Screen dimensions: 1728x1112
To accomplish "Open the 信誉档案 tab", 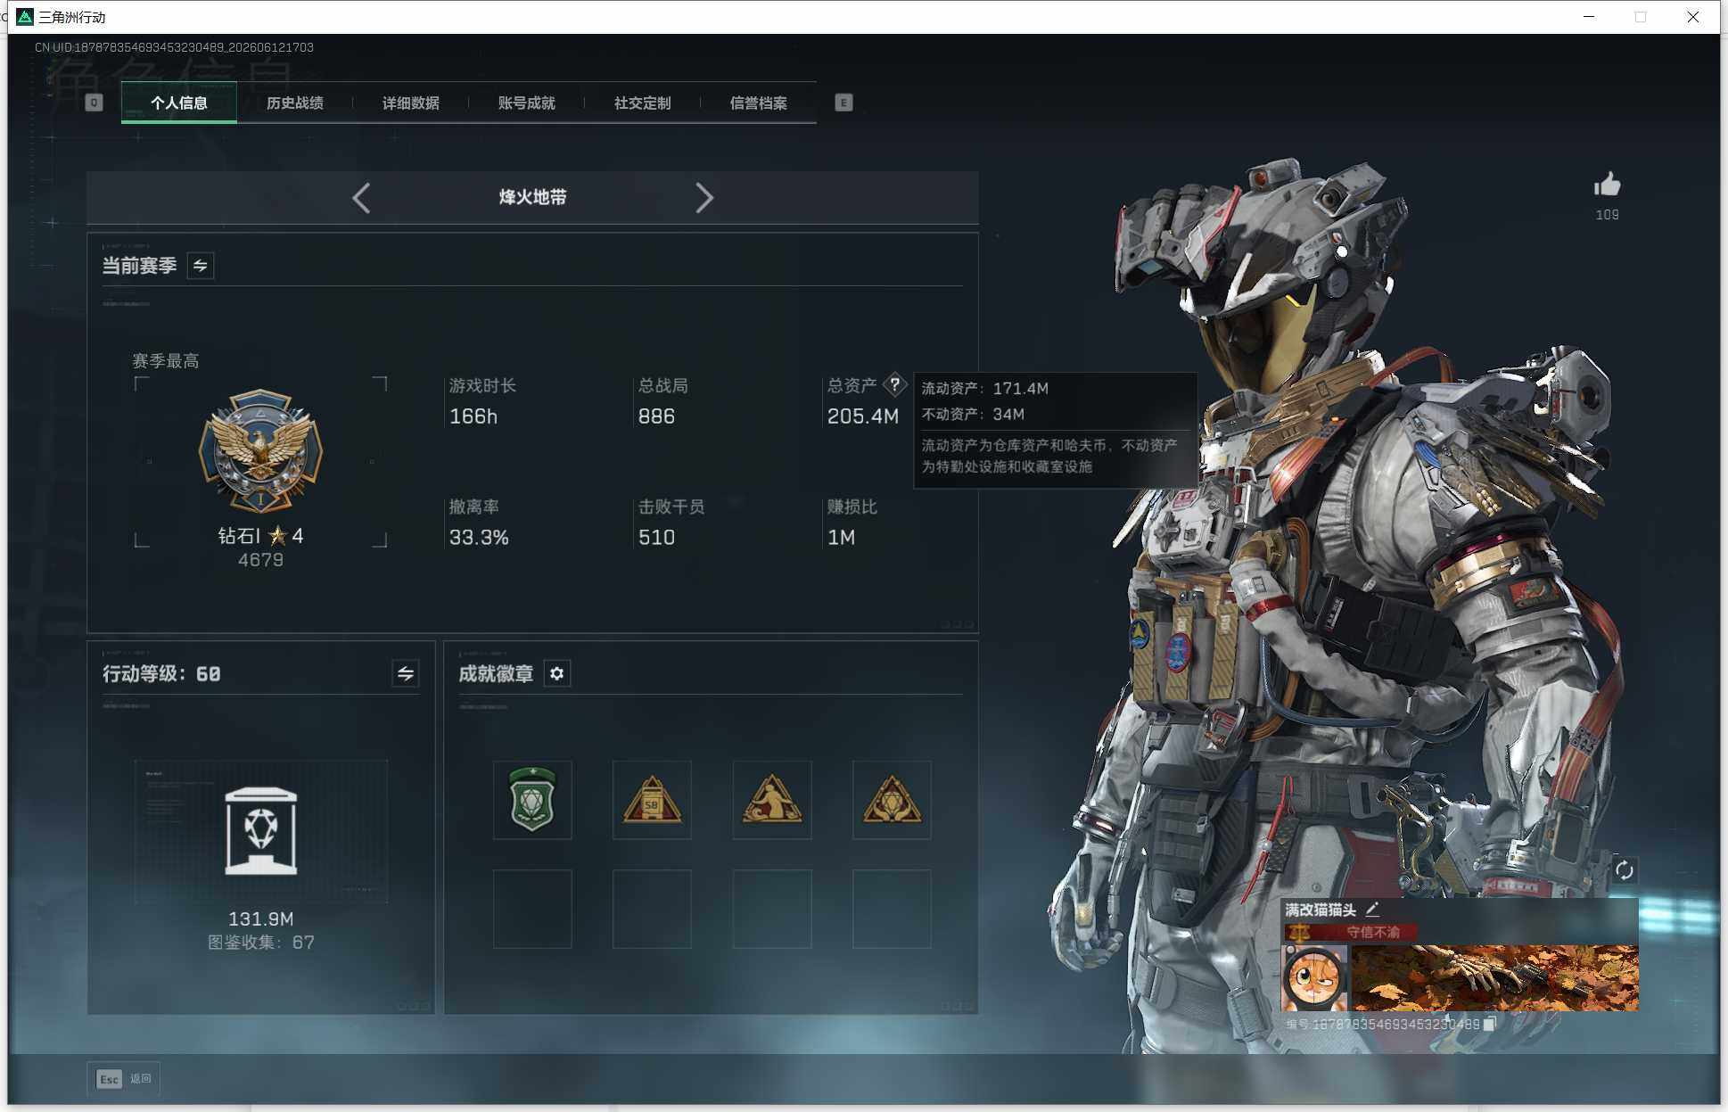I will point(758,103).
